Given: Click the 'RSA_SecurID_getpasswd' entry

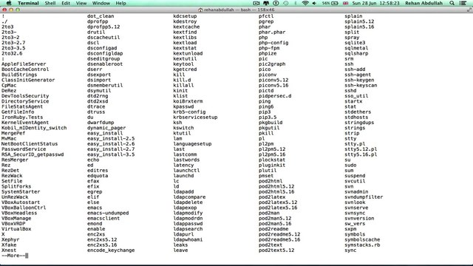Looking at the screenshot, I should pos(33,154).
